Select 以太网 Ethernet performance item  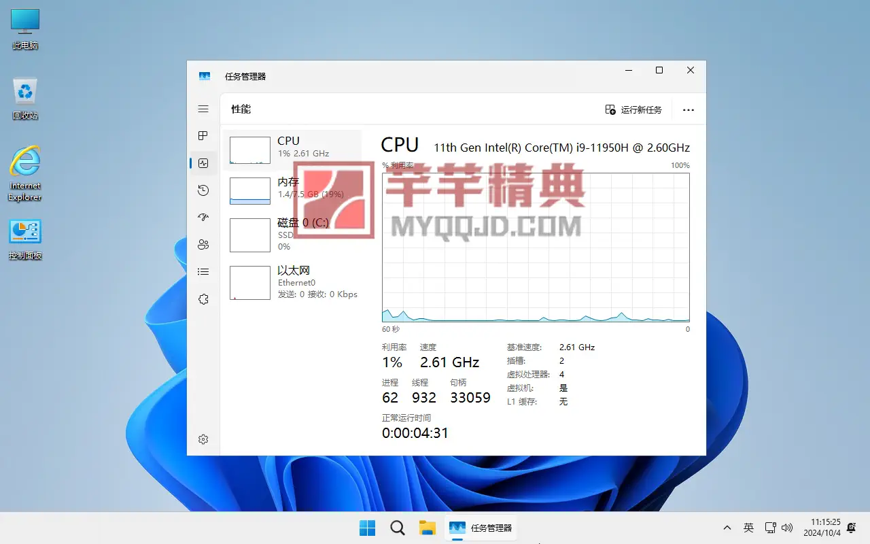point(292,282)
